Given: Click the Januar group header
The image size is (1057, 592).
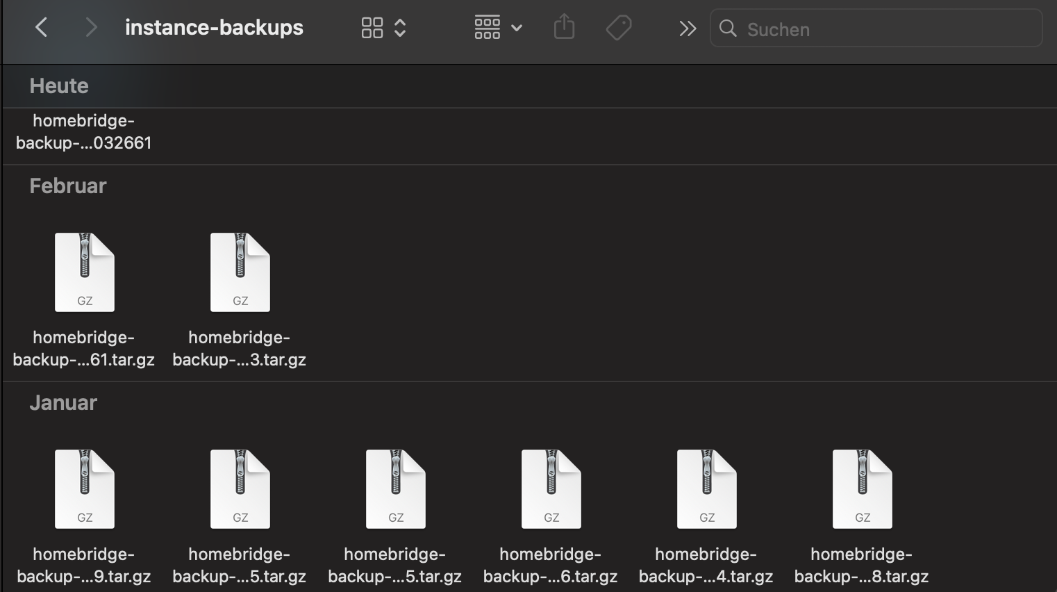Looking at the screenshot, I should coord(63,403).
